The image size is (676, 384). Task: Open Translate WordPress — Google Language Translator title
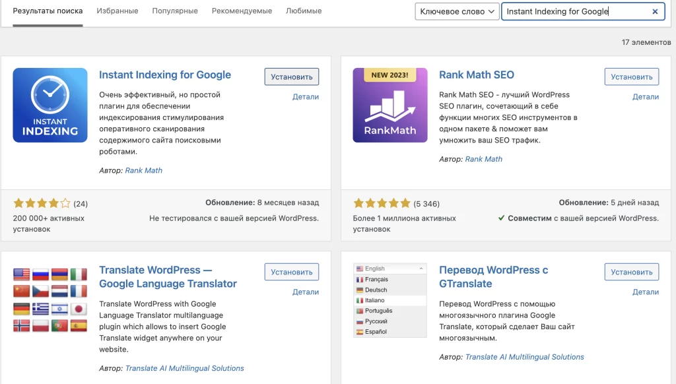(x=168, y=276)
